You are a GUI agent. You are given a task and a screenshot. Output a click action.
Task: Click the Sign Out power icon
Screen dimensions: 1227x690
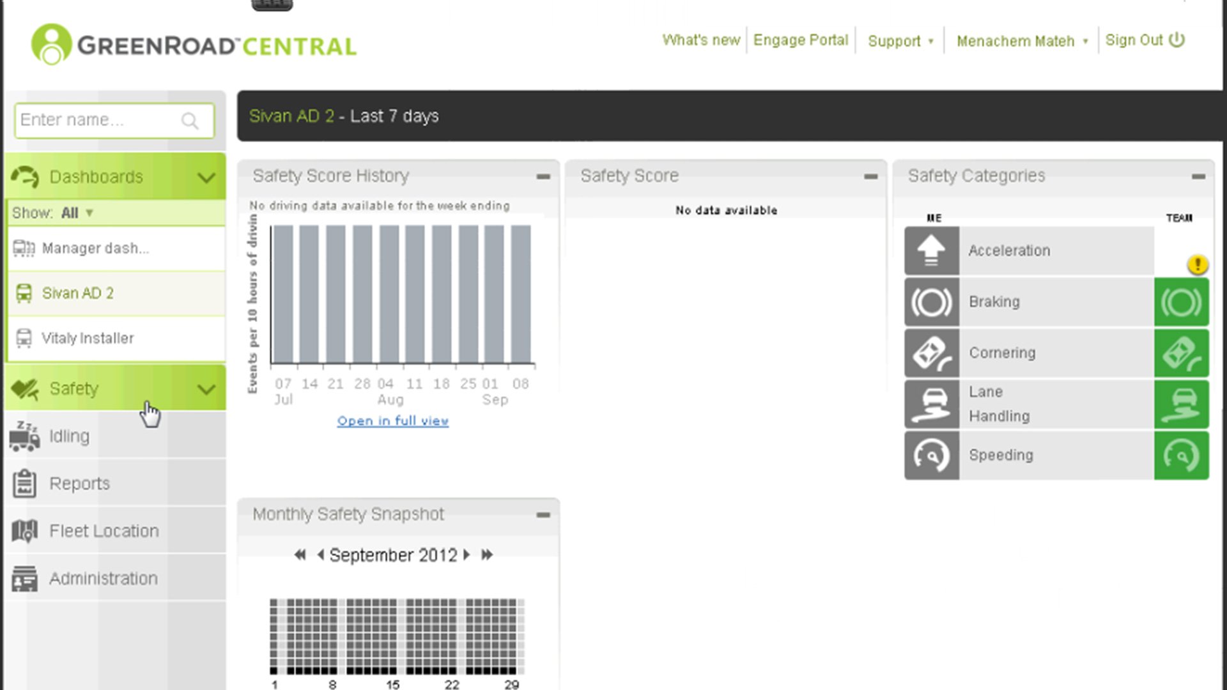(x=1177, y=40)
